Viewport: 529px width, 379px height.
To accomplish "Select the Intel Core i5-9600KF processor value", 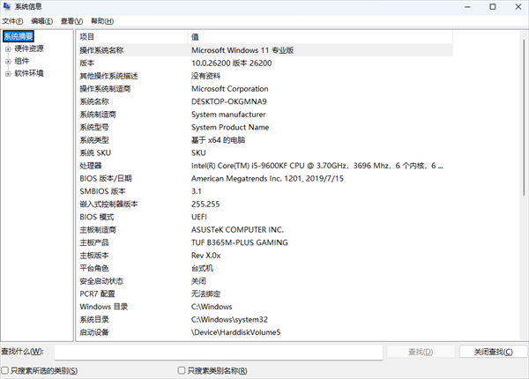I will 317,166.
